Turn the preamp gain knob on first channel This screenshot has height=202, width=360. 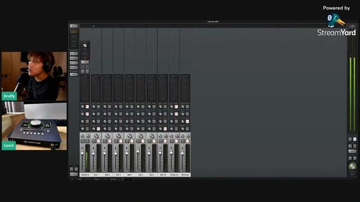[85, 45]
